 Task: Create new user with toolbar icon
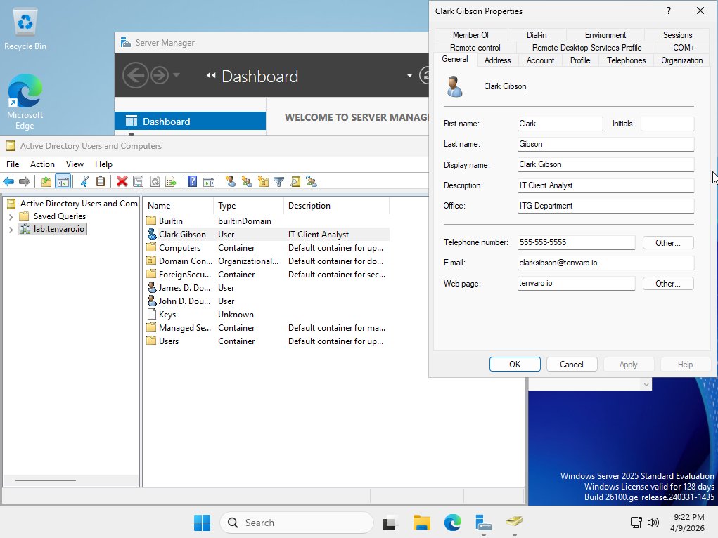pos(231,182)
